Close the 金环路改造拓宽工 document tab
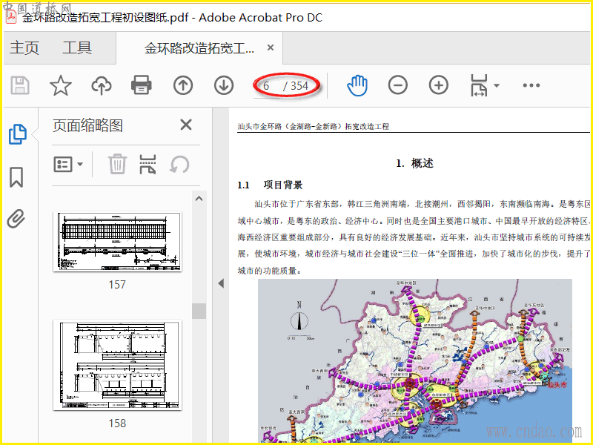Image resolution: width=593 pixels, height=445 pixels. 271,48
